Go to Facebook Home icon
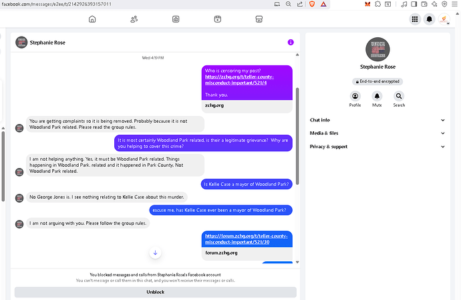461x300 pixels. point(92,19)
